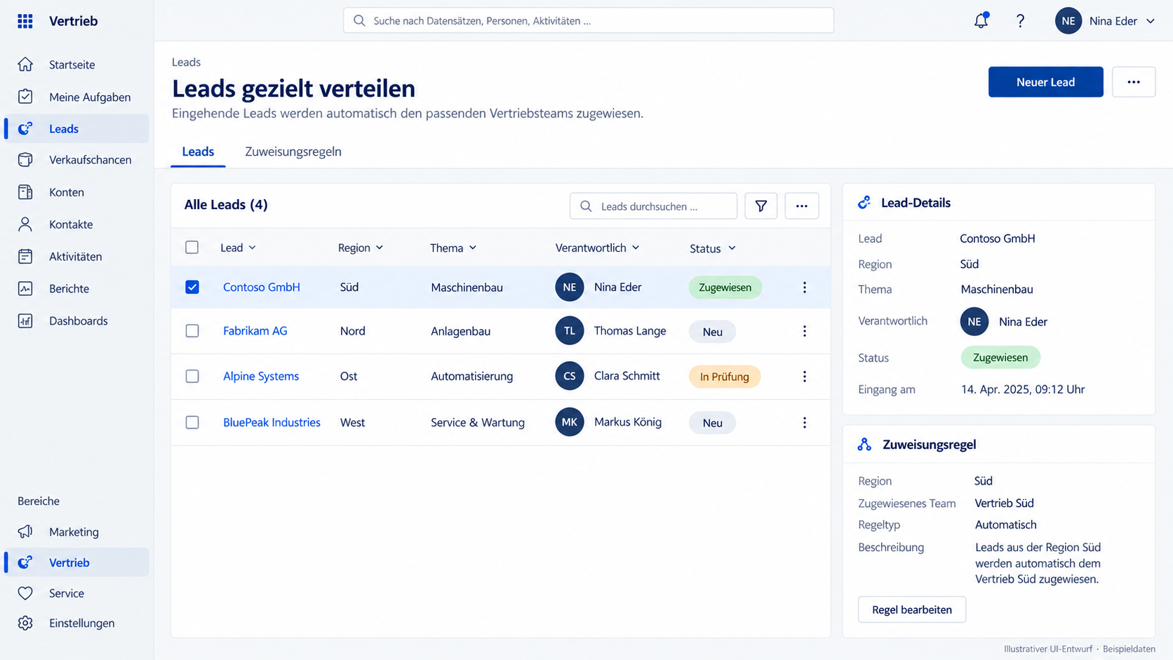This screenshot has height=660, width=1173.
Task: Open the BluePeak Industries lead link
Action: tap(272, 422)
